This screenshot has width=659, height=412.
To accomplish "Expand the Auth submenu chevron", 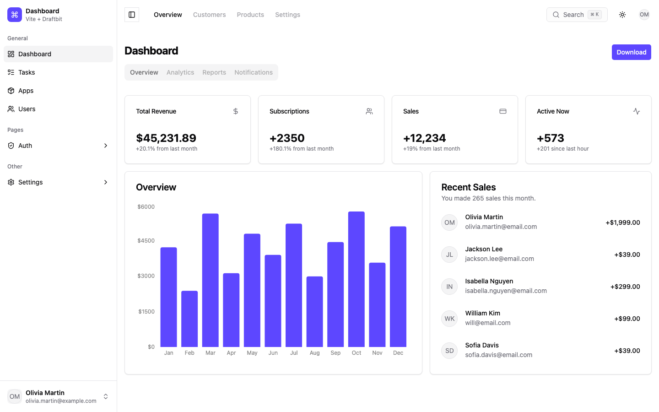I will (x=106, y=146).
